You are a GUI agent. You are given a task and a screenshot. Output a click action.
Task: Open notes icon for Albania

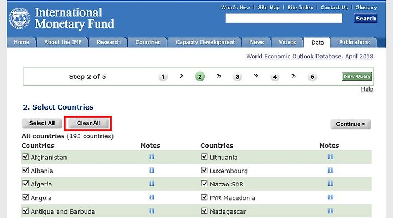point(152,170)
